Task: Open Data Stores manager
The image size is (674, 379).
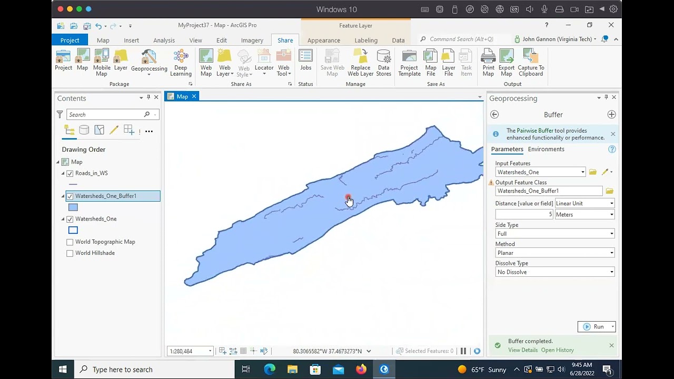Action: pos(383,63)
